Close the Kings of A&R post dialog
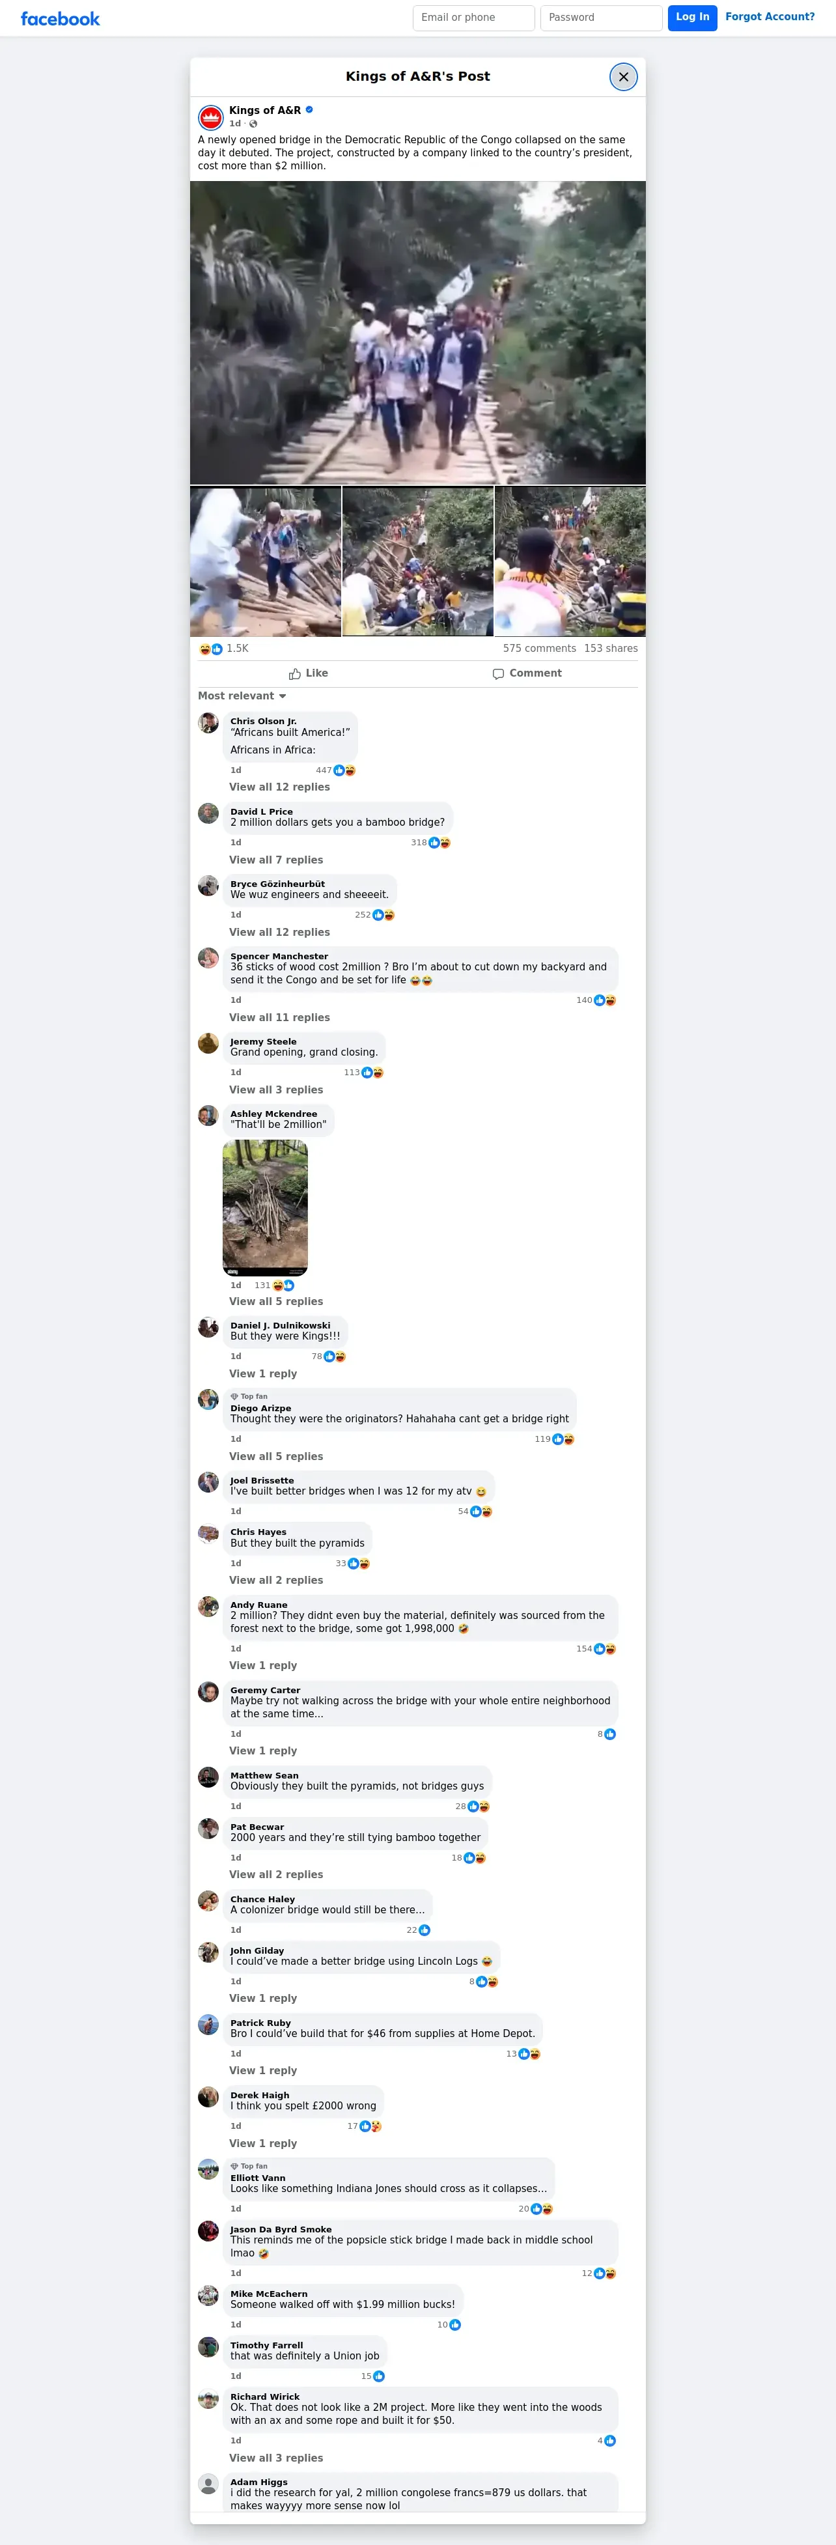Image resolution: width=836 pixels, height=2545 pixels. pyautogui.click(x=624, y=77)
